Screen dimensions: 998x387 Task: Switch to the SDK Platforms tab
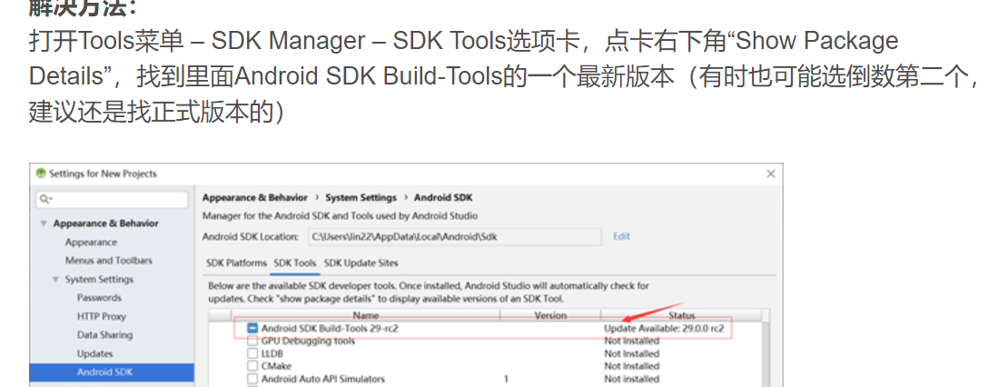236,263
